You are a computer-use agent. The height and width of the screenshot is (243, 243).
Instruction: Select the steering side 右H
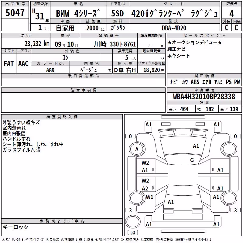131,70
